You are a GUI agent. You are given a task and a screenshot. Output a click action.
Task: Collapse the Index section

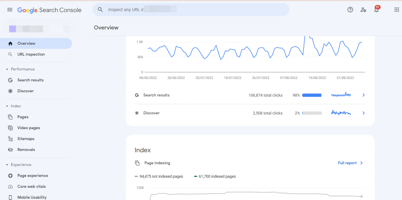pos(7,106)
